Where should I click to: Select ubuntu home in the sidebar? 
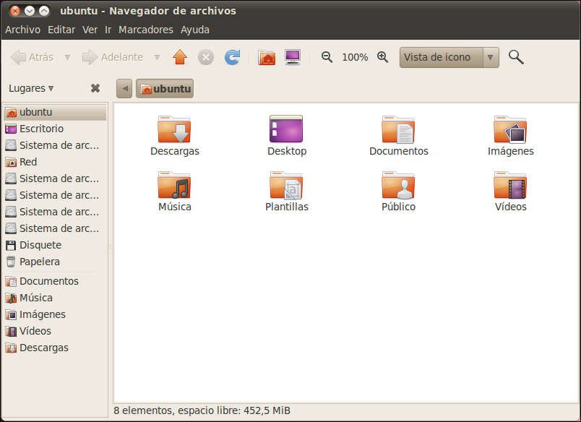pyautogui.click(x=55, y=112)
